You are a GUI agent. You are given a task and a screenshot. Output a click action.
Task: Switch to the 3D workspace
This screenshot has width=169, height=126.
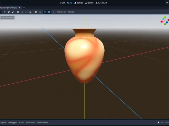point(70,3)
